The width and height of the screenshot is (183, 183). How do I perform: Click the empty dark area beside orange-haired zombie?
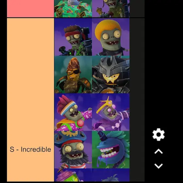137,37
